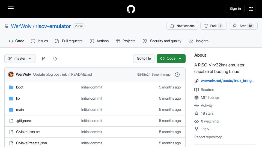Click the main folder icon
262x147 pixels.
[11, 110]
